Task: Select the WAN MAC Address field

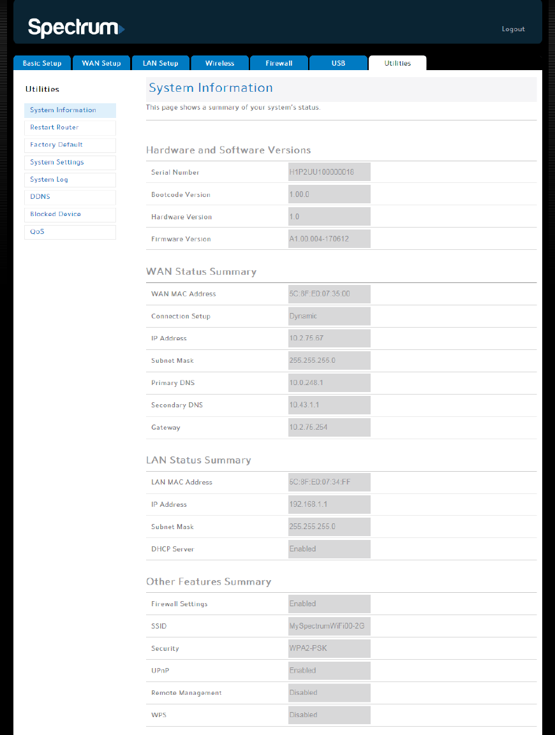Action: (x=329, y=294)
